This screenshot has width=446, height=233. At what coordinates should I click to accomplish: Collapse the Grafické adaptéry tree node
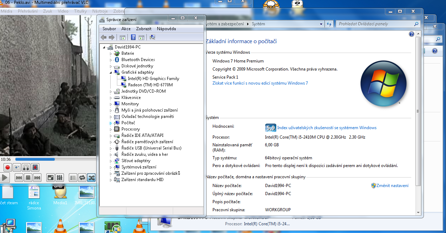pyautogui.click(x=111, y=72)
